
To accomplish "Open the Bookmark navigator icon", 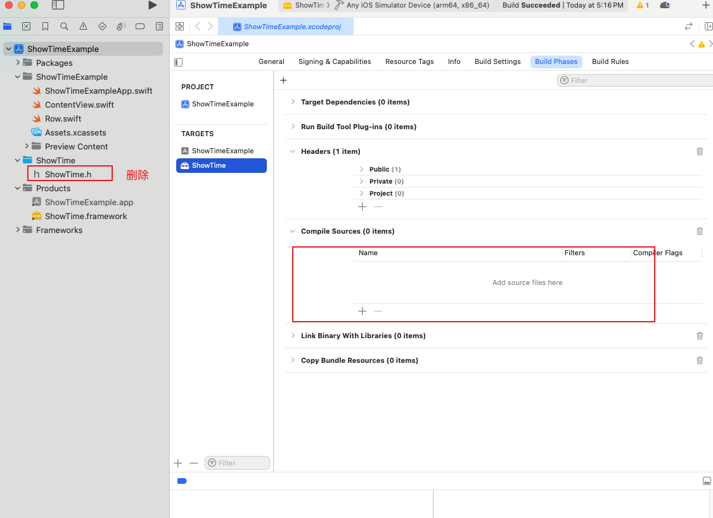I will click(x=46, y=27).
